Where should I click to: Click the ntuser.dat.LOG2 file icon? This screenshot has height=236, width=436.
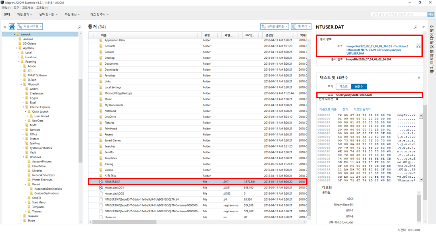101,193
